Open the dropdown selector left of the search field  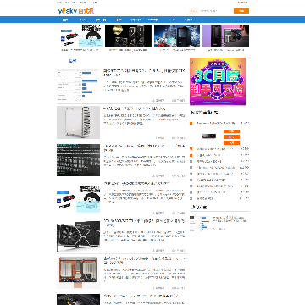pos(194,11)
